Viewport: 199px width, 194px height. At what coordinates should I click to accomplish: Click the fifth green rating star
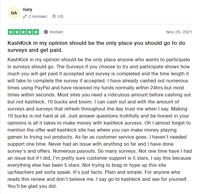[x=36, y=32]
